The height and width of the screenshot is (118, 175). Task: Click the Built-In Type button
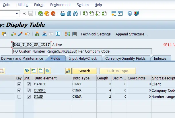click(118, 71)
